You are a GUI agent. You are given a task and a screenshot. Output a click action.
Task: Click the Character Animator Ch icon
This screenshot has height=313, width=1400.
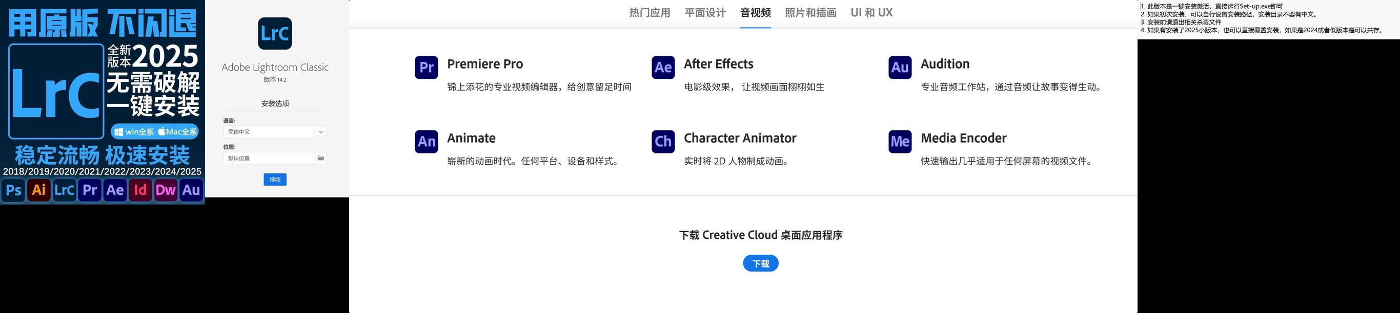click(663, 142)
